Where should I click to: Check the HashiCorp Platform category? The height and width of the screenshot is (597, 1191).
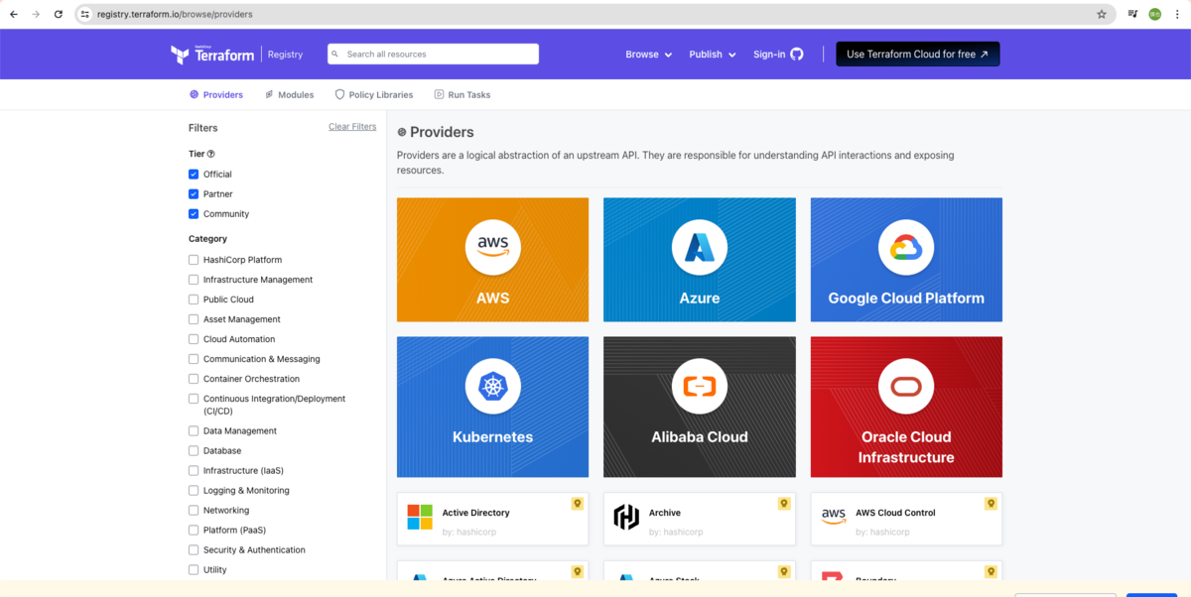tap(194, 260)
